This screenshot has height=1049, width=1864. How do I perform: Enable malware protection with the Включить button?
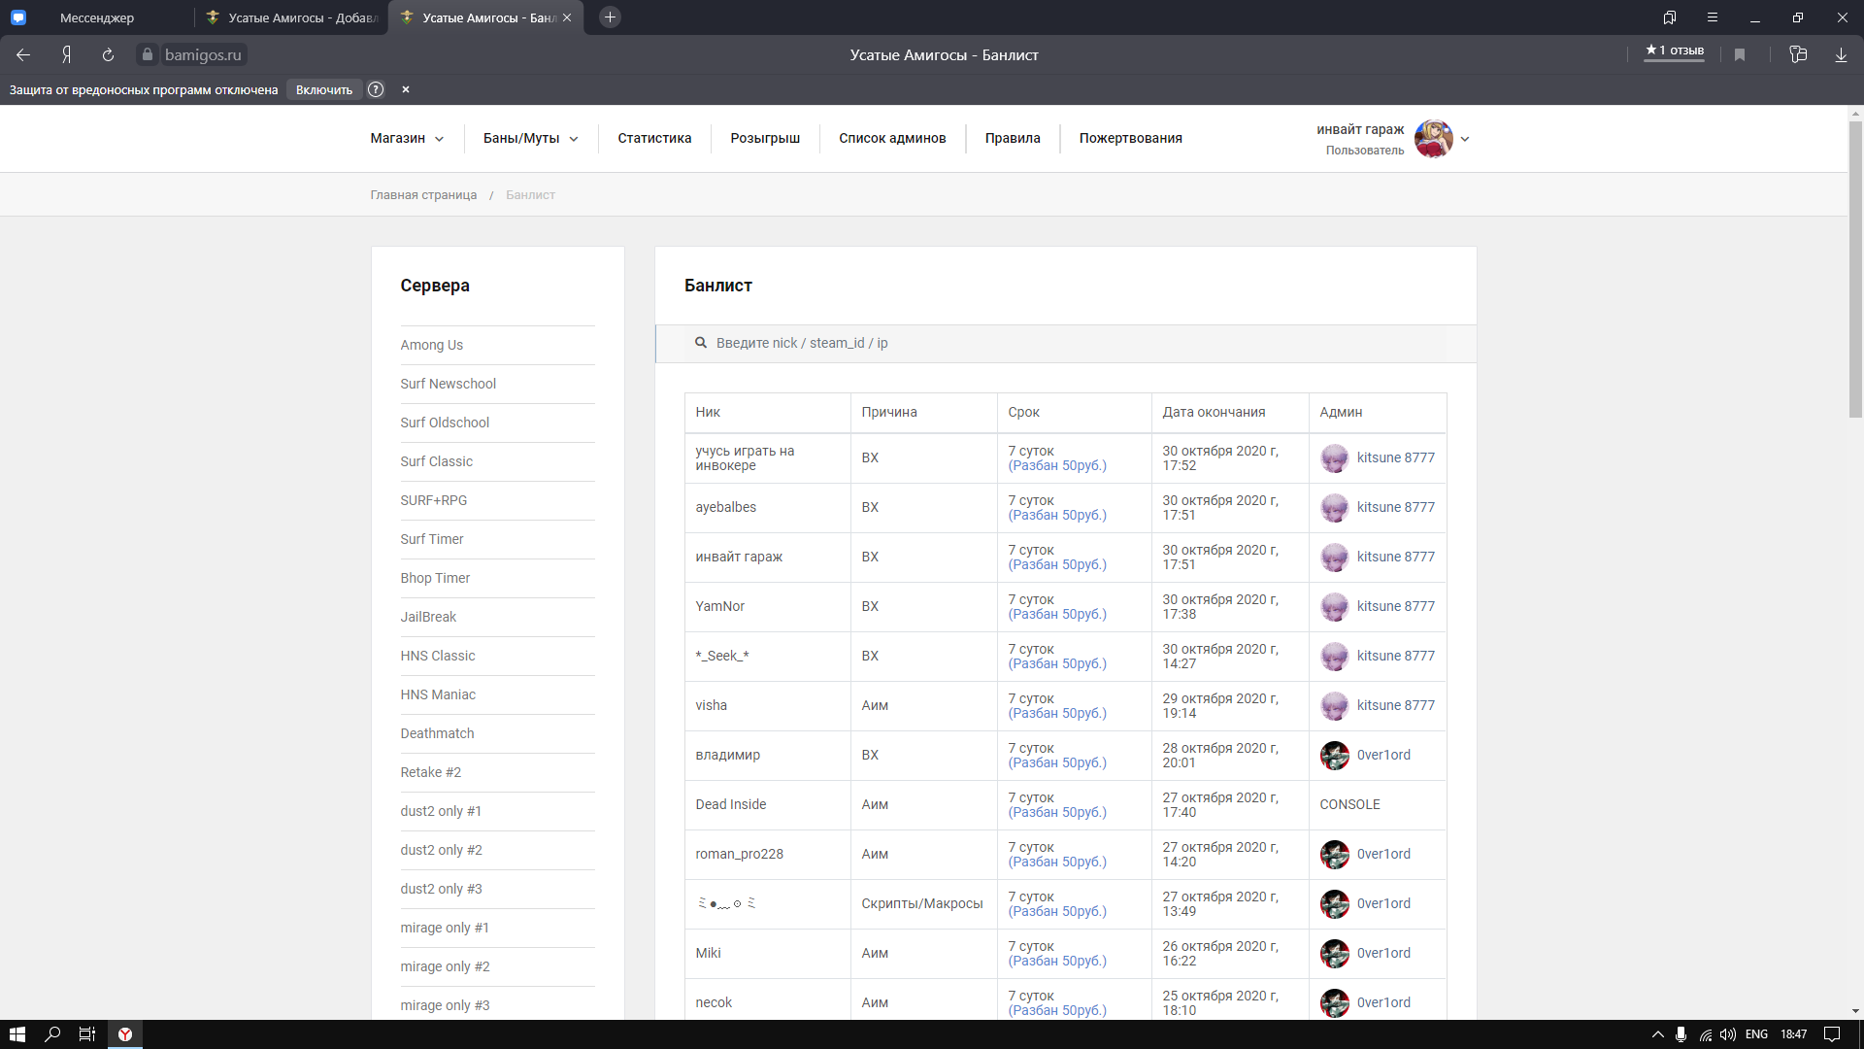click(x=324, y=89)
